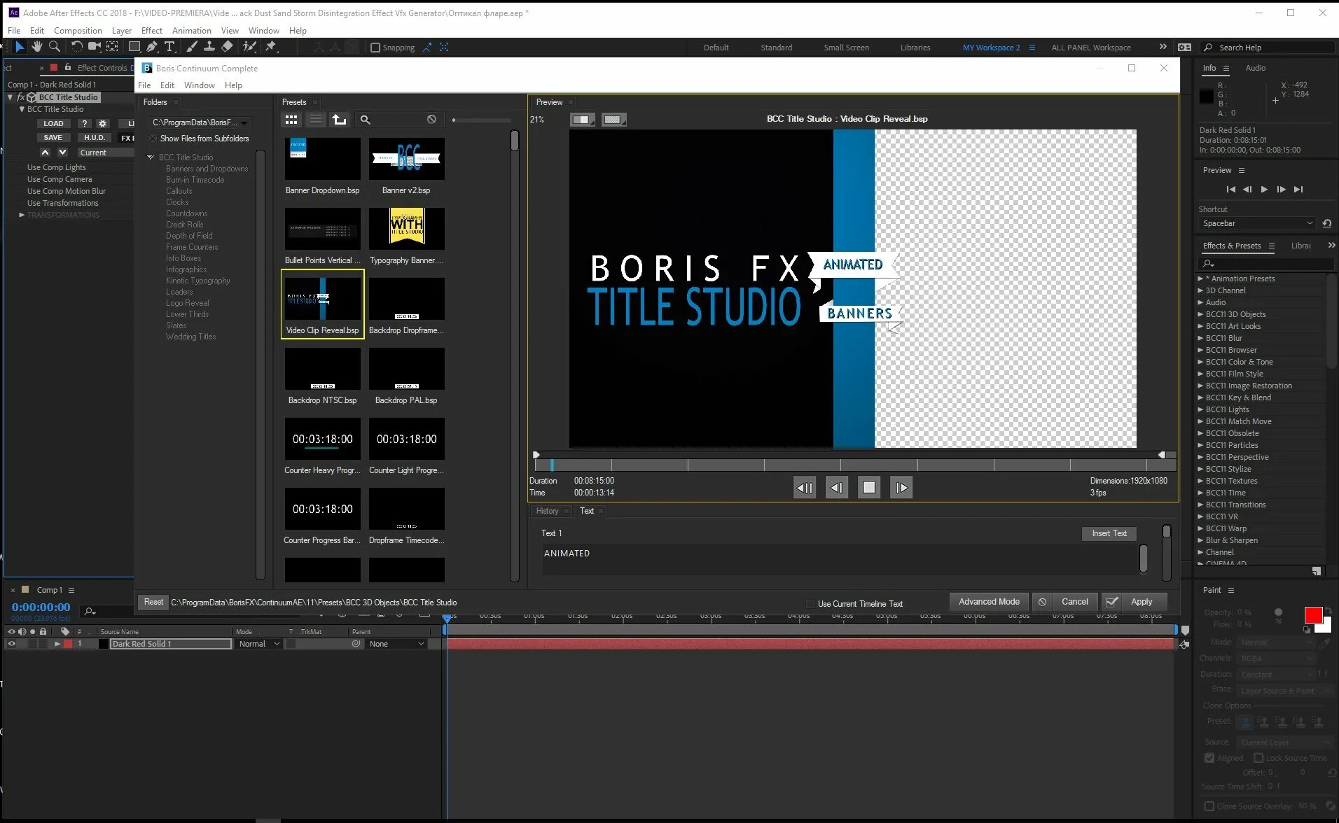Expand the Animation Presets category
The width and height of the screenshot is (1339, 823).
click(x=1200, y=279)
